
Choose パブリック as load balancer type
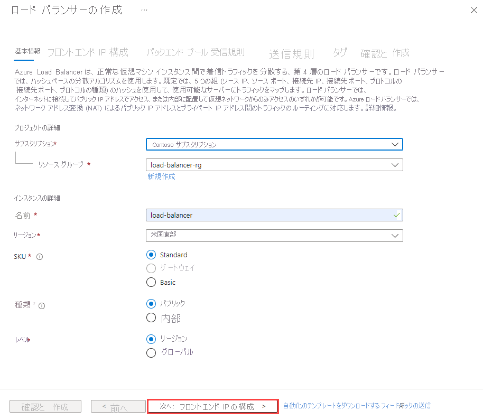pos(151,304)
